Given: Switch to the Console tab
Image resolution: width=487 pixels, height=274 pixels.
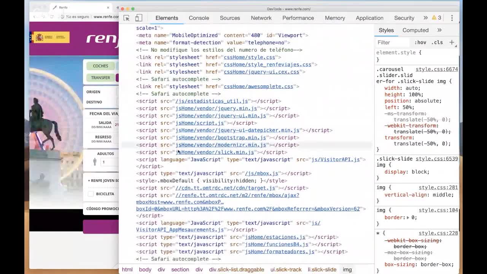Looking at the screenshot, I should pos(199,18).
